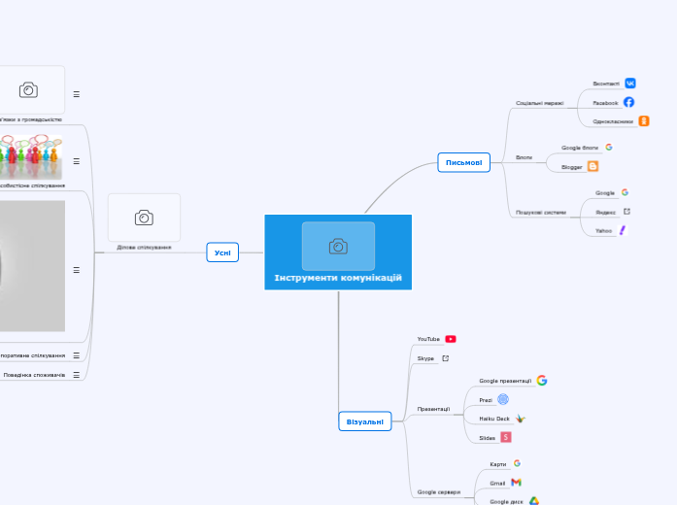Select the Візуальні branch node
This screenshot has height=505, width=677.
365,421
